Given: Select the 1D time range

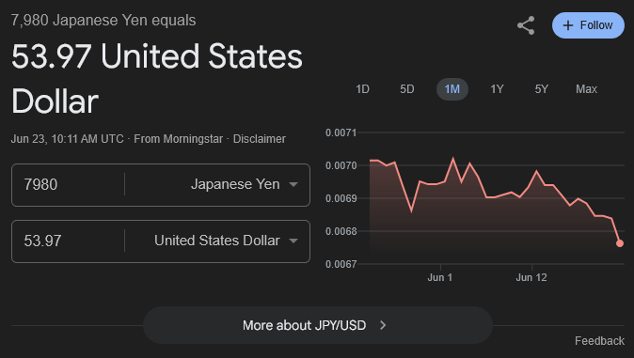Looking at the screenshot, I should pos(362,89).
